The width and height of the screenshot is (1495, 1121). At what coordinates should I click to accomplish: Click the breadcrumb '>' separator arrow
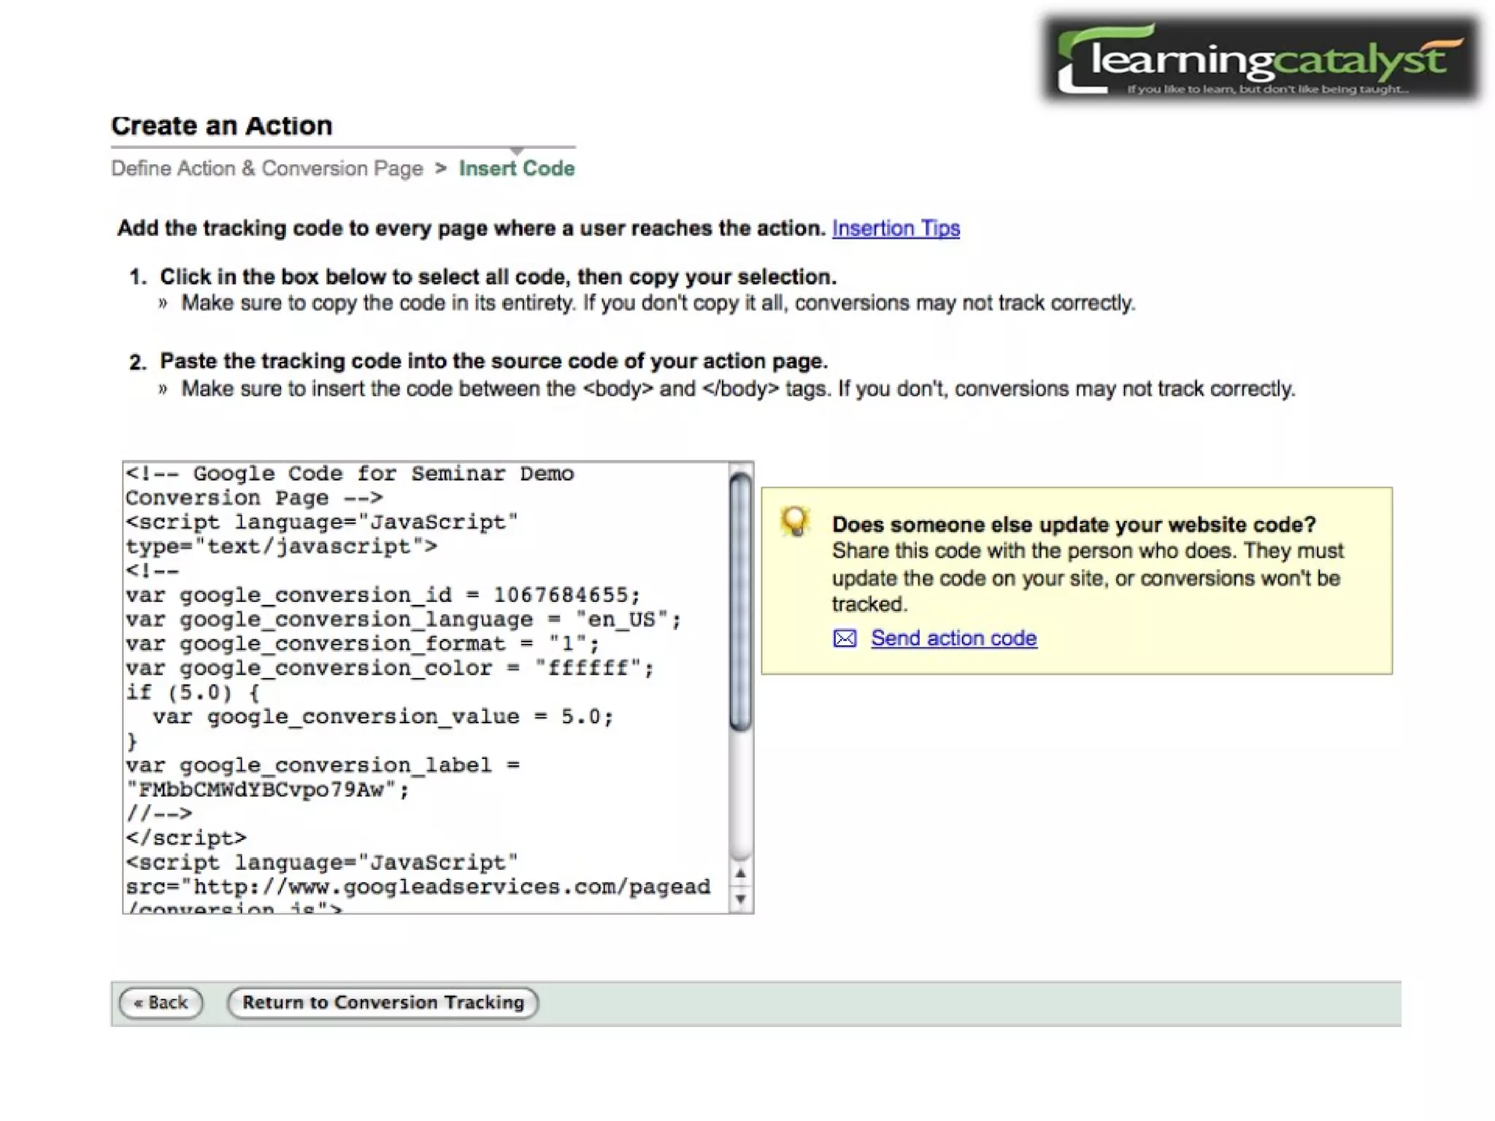[440, 168]
